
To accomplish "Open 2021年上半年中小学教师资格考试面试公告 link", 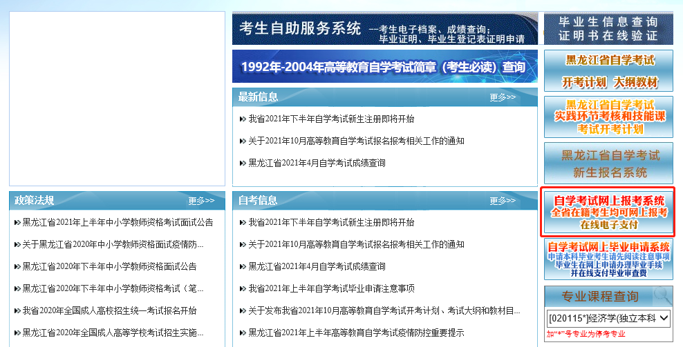I will (118, 222).
